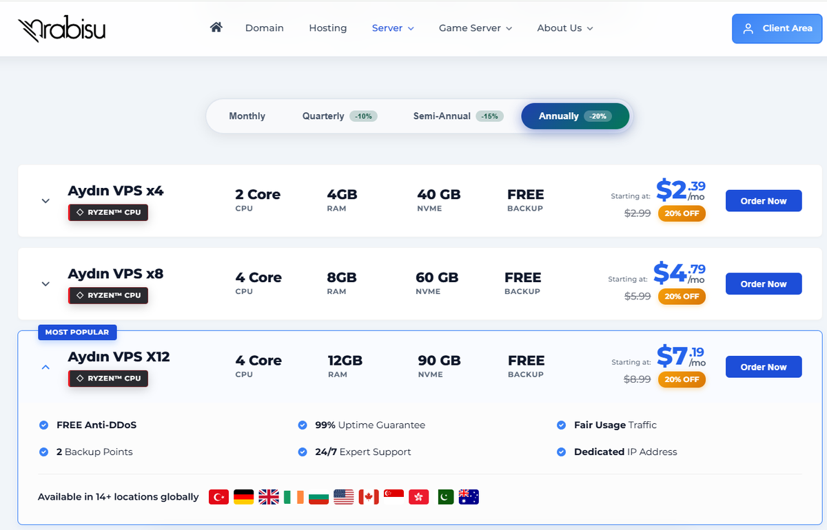Click the United Kingdom flag icon

(269, 497)
